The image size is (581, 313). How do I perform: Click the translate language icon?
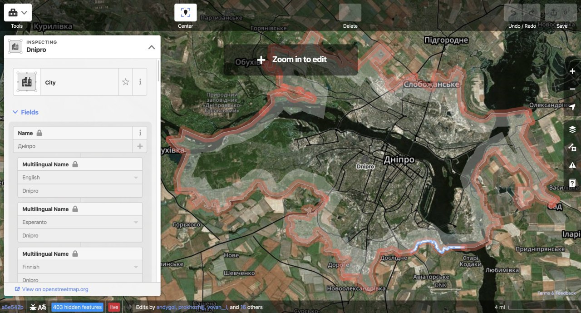[x=42, y=307]
